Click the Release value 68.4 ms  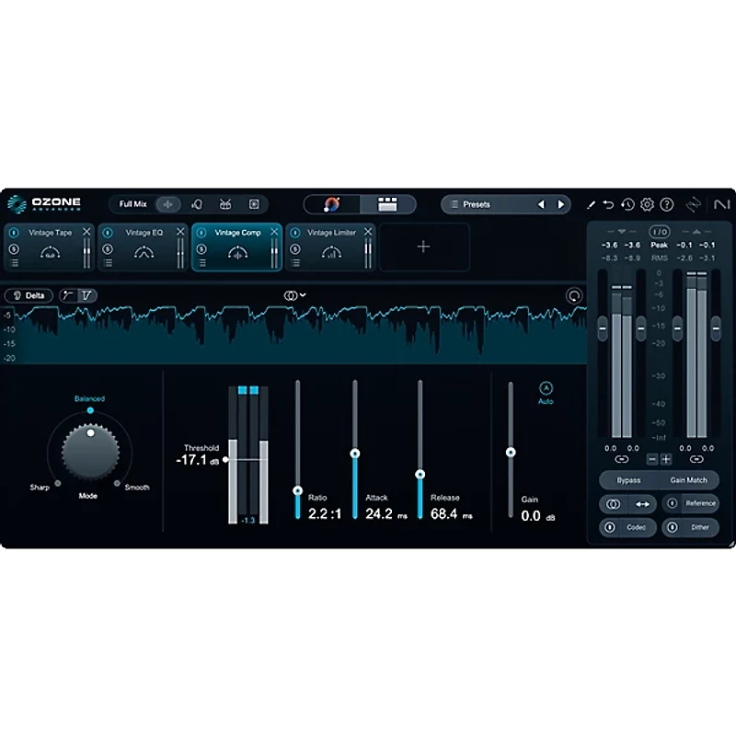pyautogui.click(x=451, y=514)
